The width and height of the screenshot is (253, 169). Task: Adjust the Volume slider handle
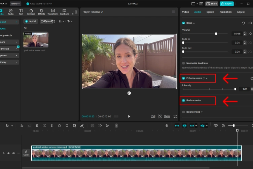pos(216,34)
